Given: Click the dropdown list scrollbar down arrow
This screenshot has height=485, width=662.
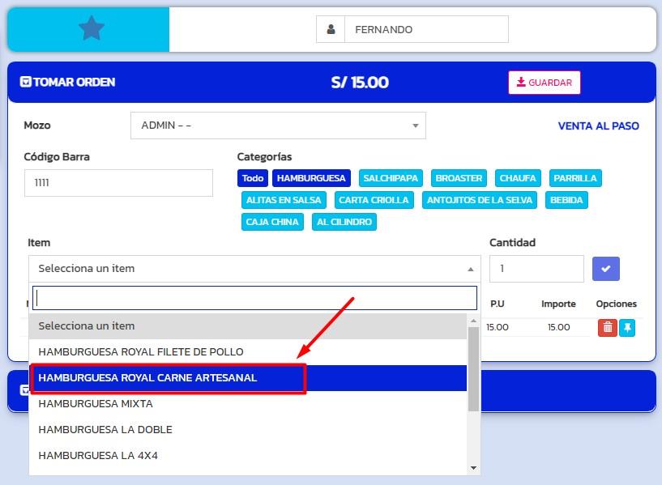Looking at the screenshot, I should coord(473,467).
